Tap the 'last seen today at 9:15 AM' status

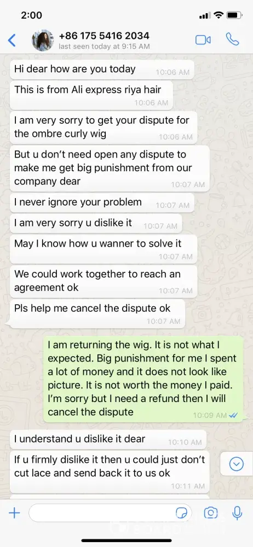(104, 46)
